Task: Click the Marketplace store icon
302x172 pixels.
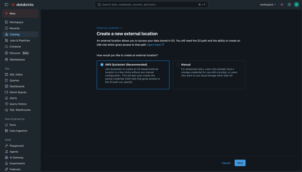Action: tap(6, 59)
